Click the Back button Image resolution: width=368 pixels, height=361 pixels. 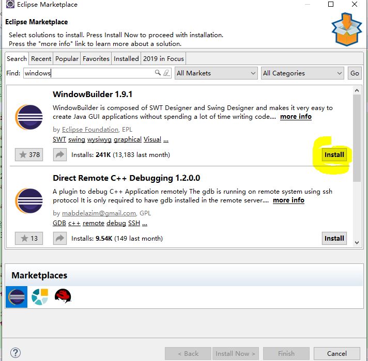click(188, 353)
